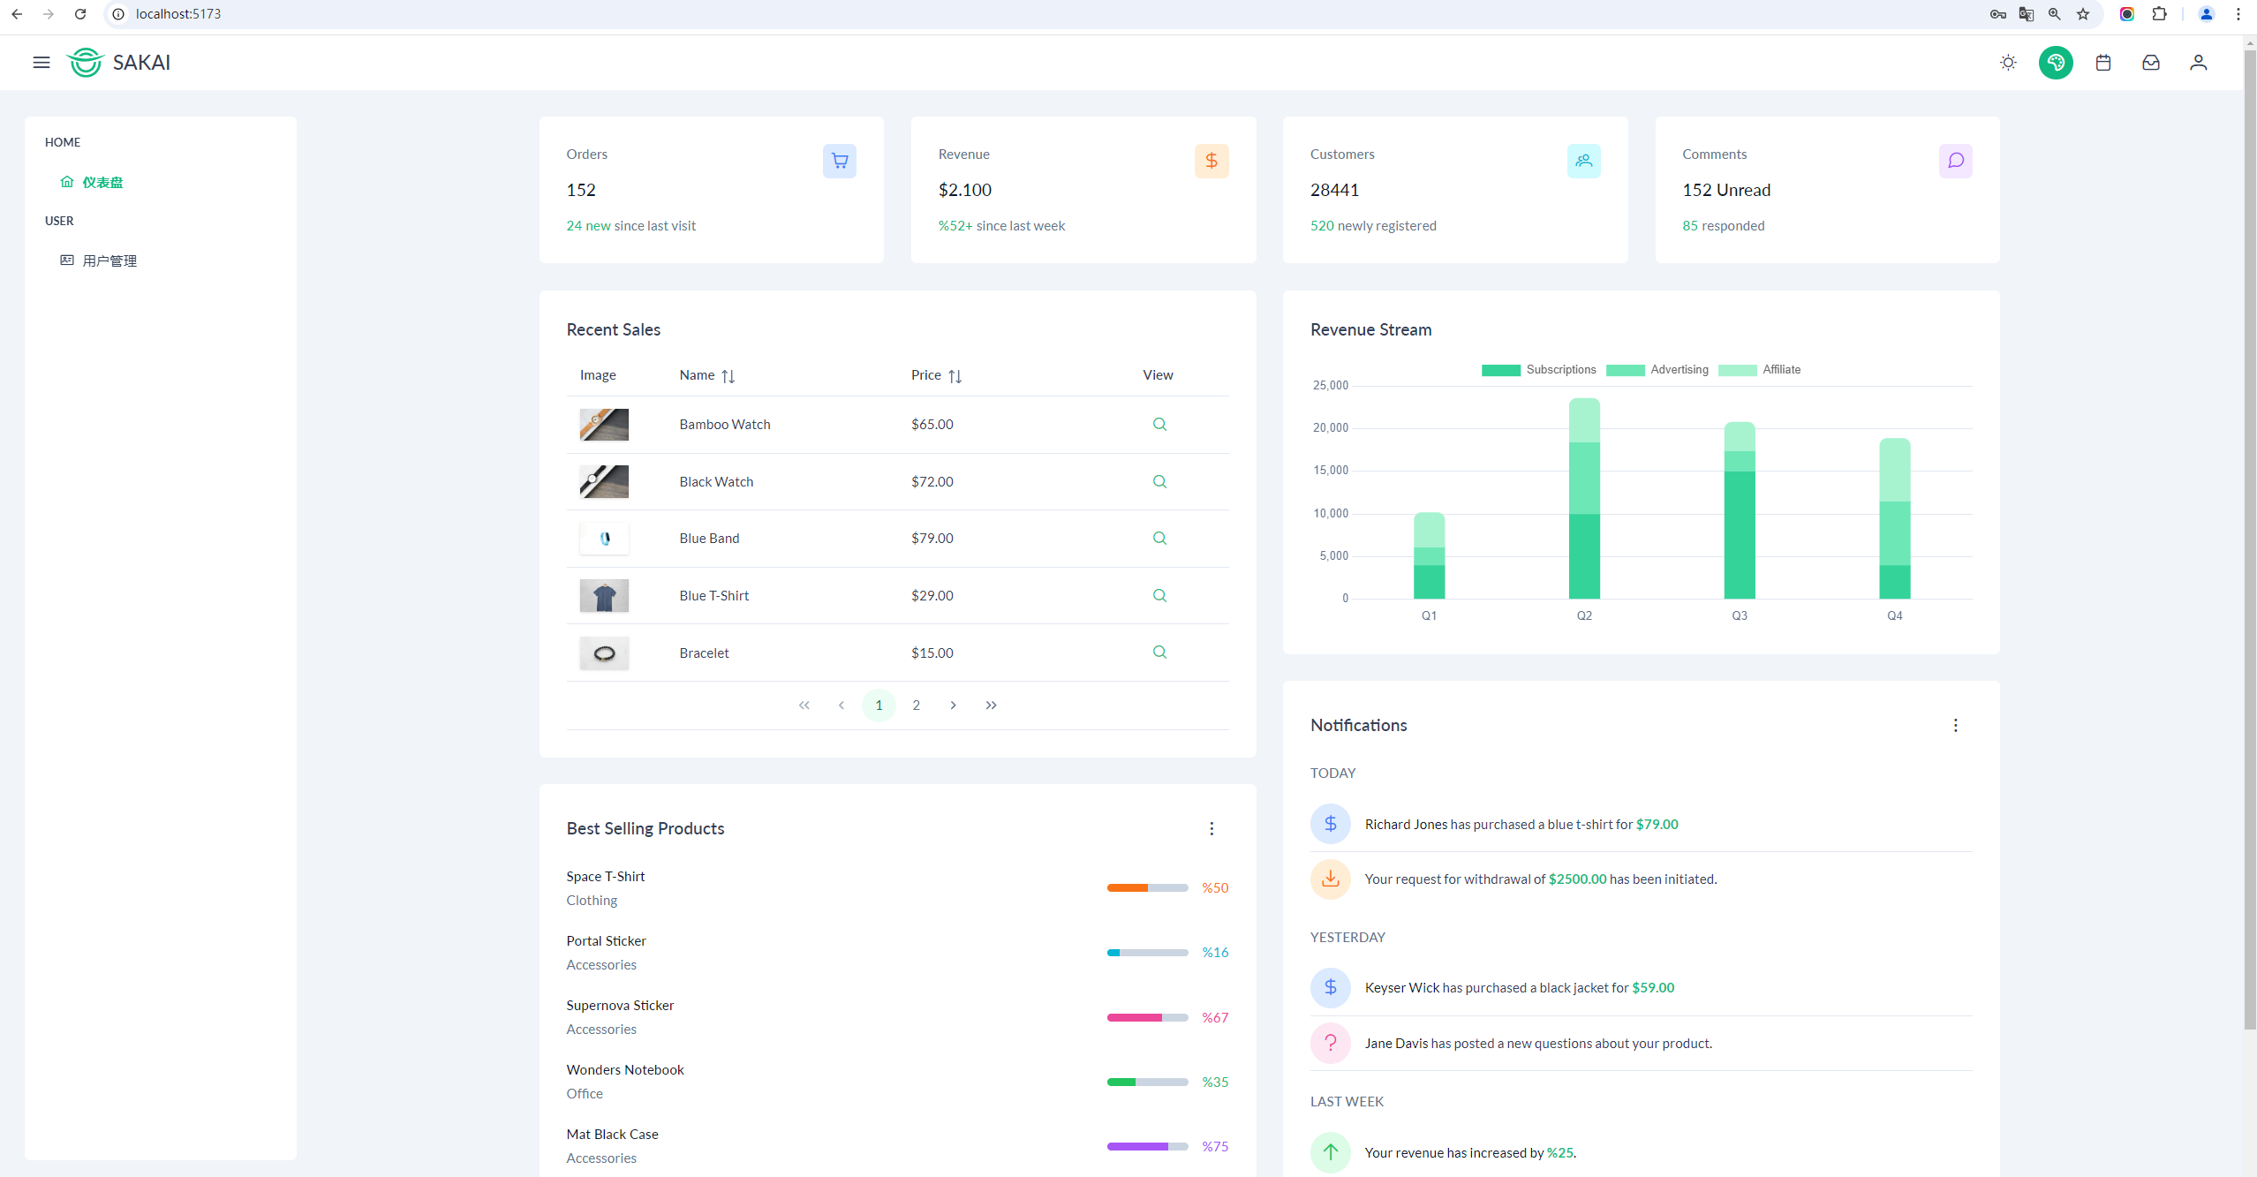Click dollar icon beside Richard Jones notification
The image size is (2257, 1177).
[1331, 824]
